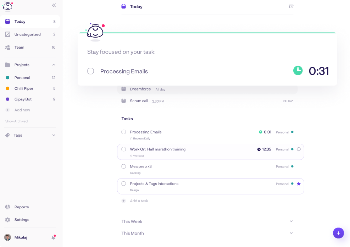
Task: Click the mascot icon on focus panel
Action: (95, 32)
